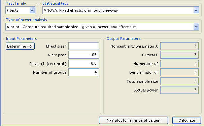
Task: Open X-Y plot for a range of values
Action: [x=133, y=120]
